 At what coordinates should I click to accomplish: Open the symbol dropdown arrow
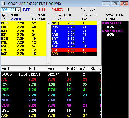(19, 10)
